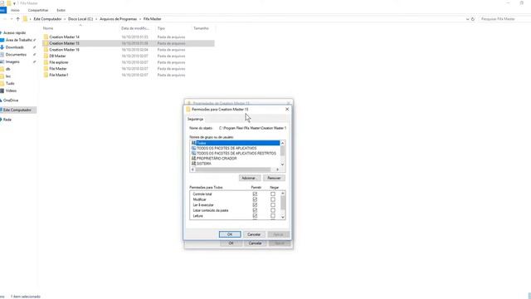Screen dimensions: 531x299
Task: Select PROPRIETÁRIO CRIADOR in the group list
Action: pos(217,159)
